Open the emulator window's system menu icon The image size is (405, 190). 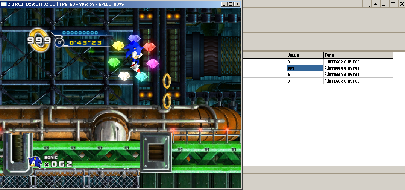[4, 4]
